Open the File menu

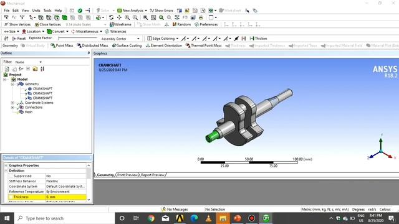[x=7, y=11]
